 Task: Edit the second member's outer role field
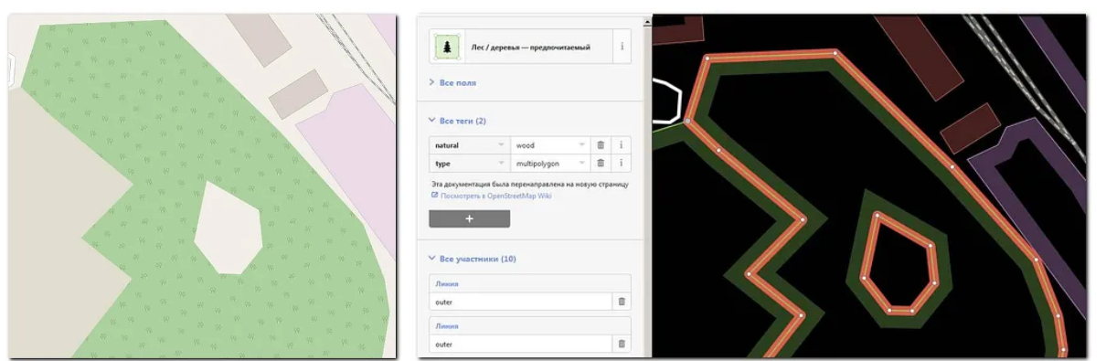point(520,344)
